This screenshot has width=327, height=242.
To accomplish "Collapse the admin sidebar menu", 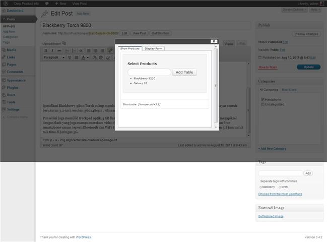I will coord(15,117).
